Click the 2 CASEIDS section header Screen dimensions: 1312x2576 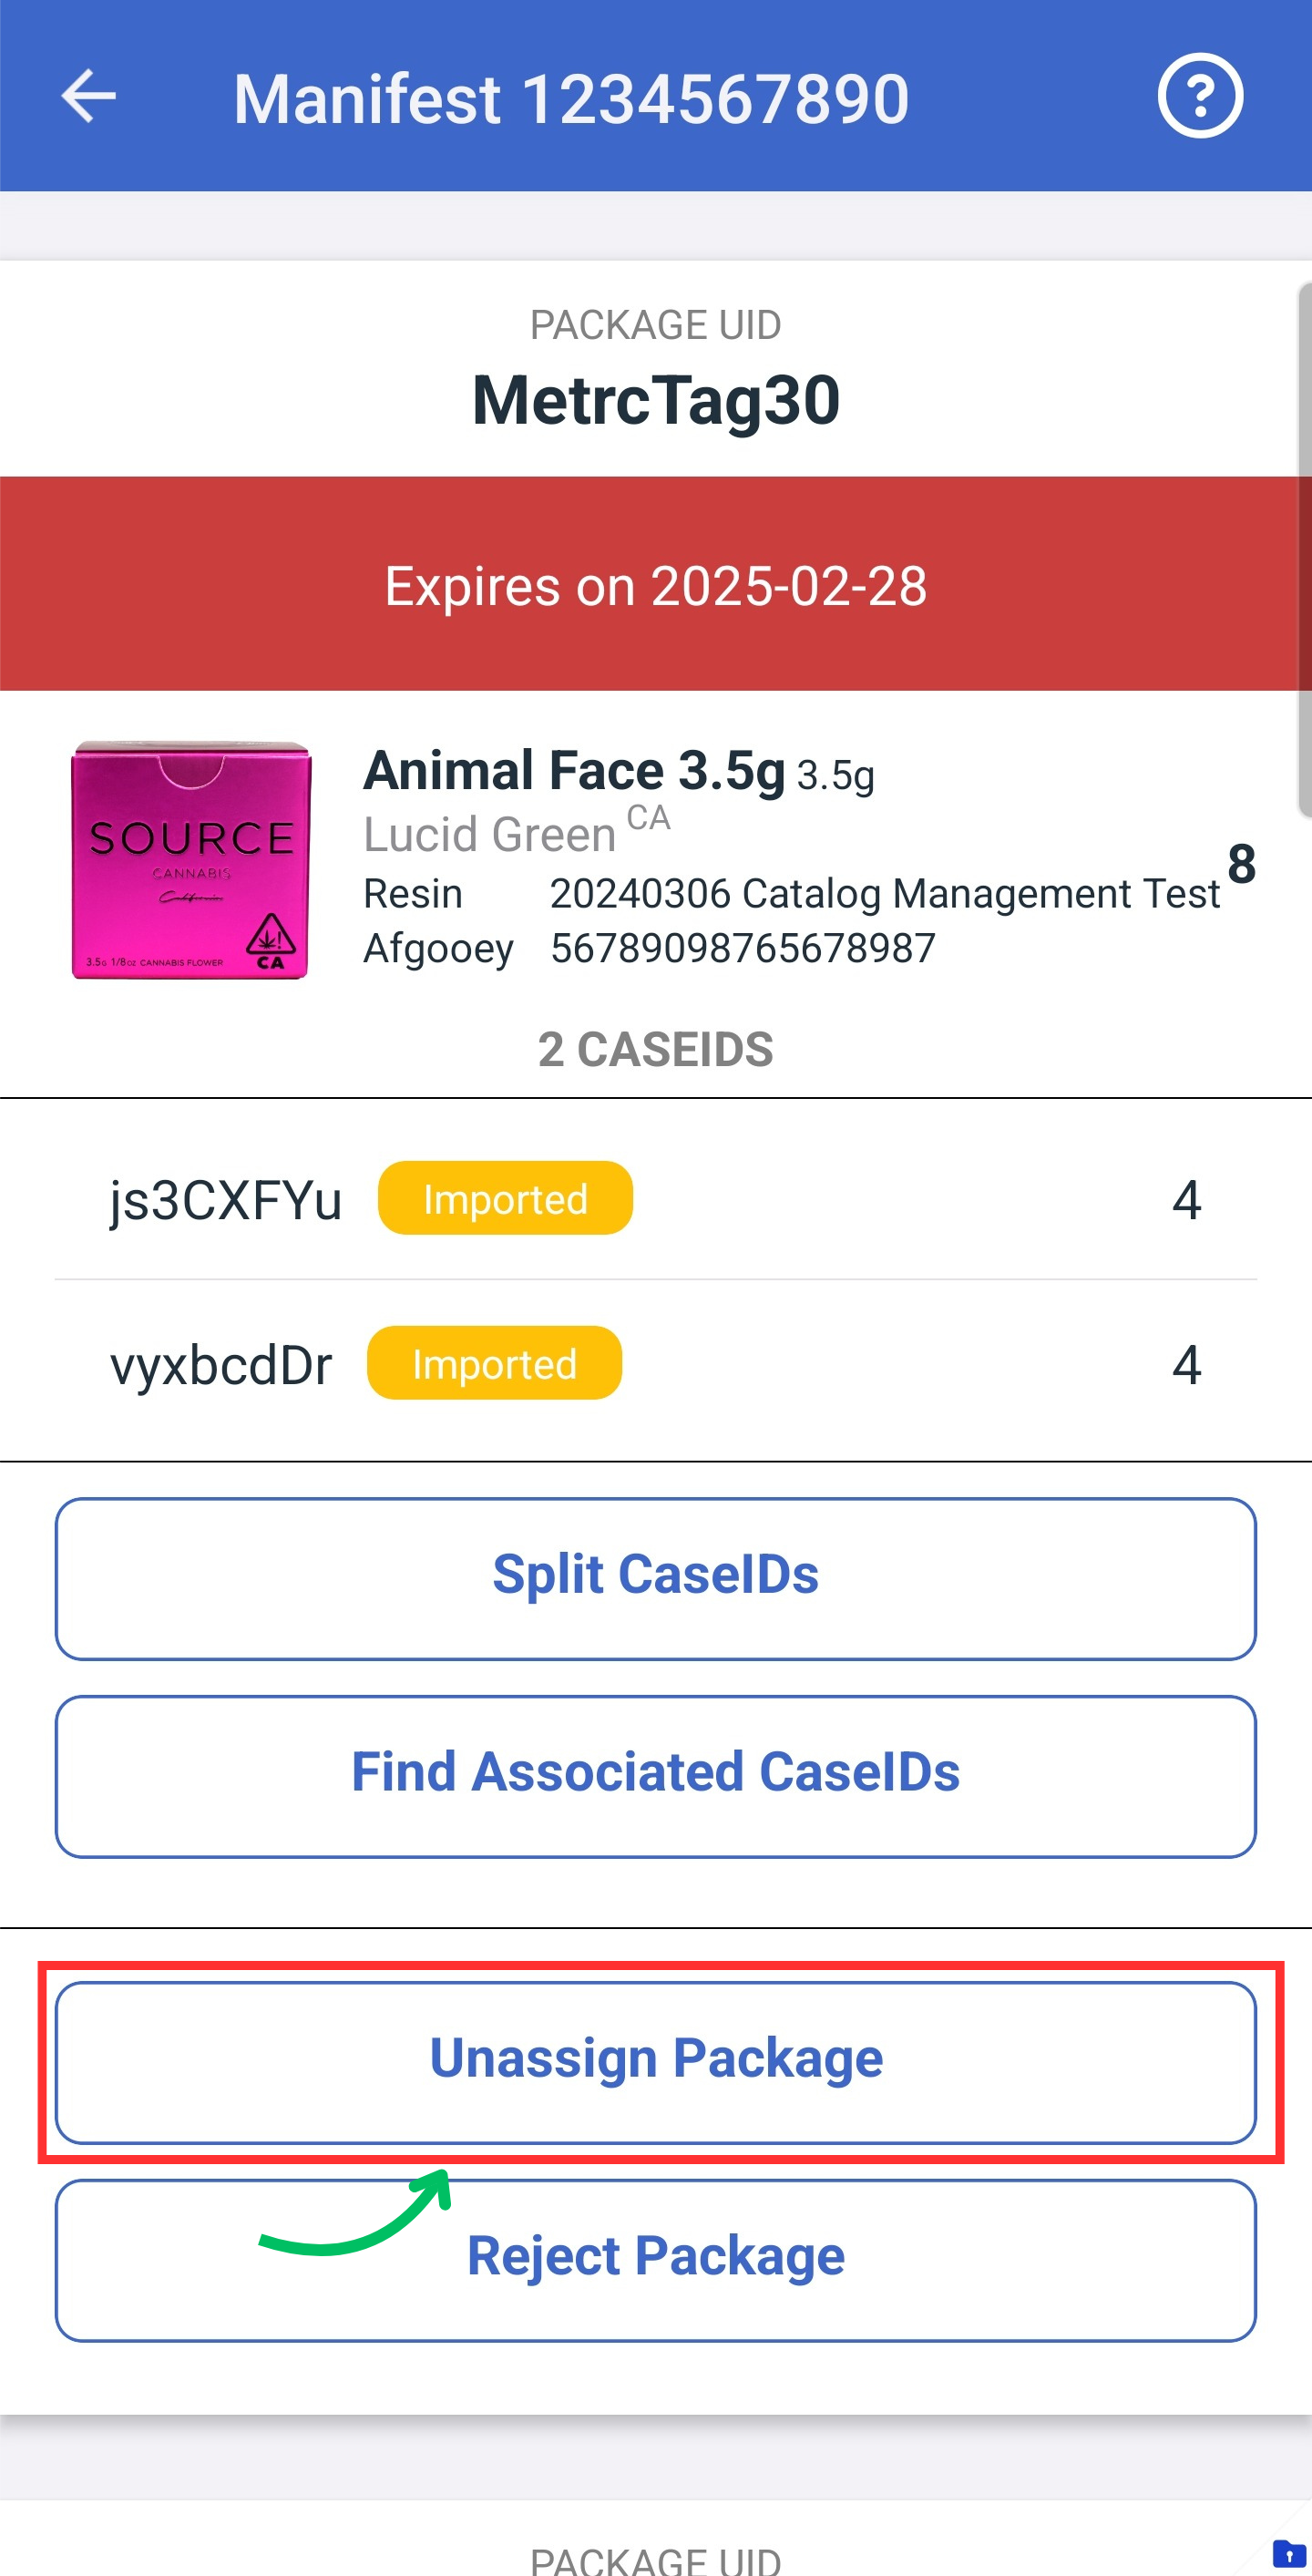coord(656,1049)
